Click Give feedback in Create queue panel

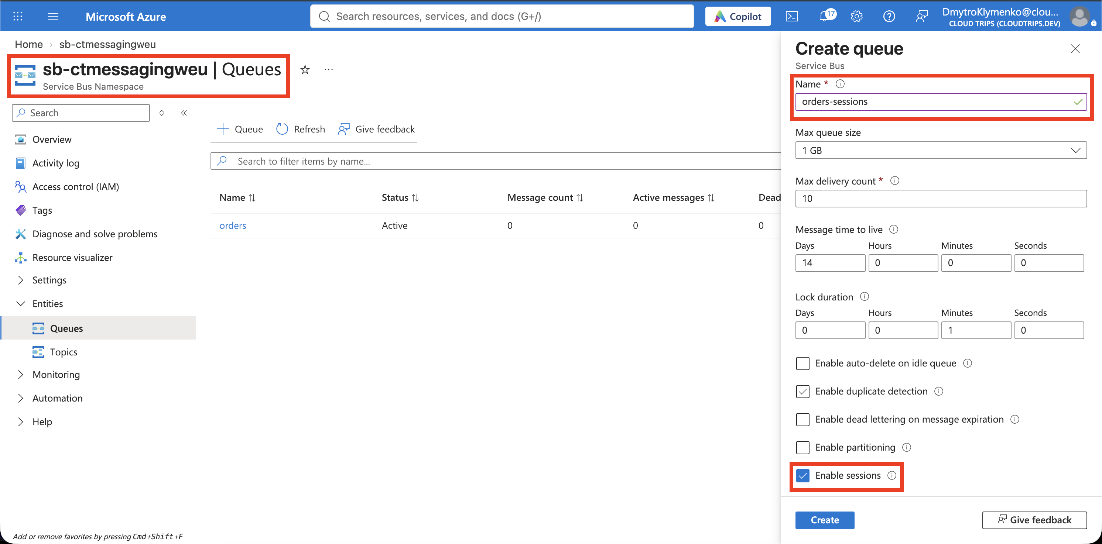pyautogui.click(x=1034, y=520)
